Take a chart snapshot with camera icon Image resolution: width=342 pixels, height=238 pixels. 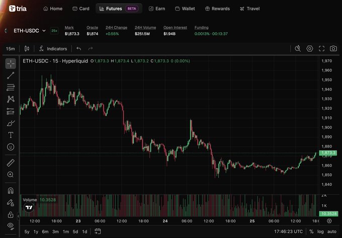click(333, 48)
